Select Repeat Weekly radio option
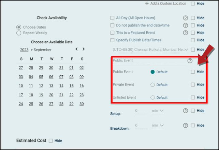 (x=19, y=33)
